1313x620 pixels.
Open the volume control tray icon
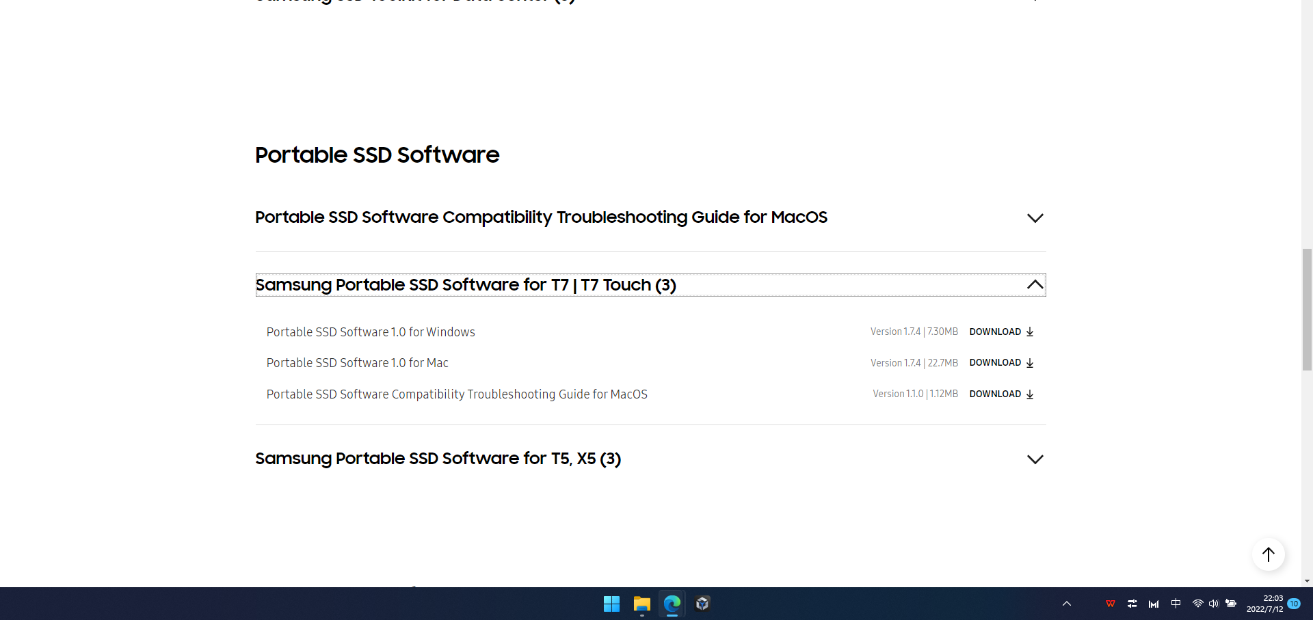[1214, 604]
